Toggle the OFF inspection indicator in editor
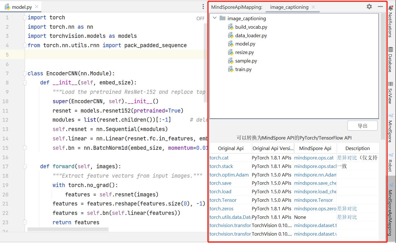This screenshot has height=243, width=396. coord(200,18)
